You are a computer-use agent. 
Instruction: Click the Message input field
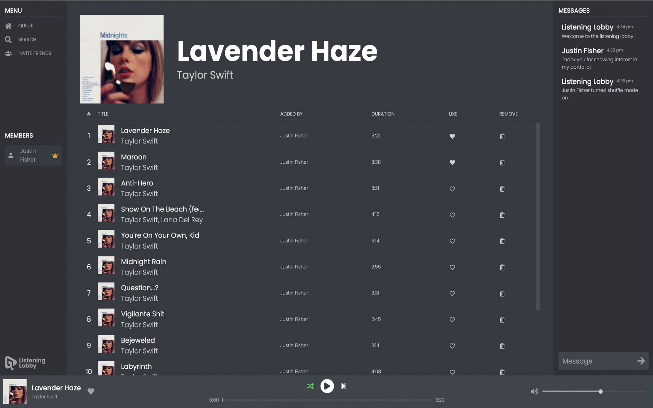click(597, 361)
